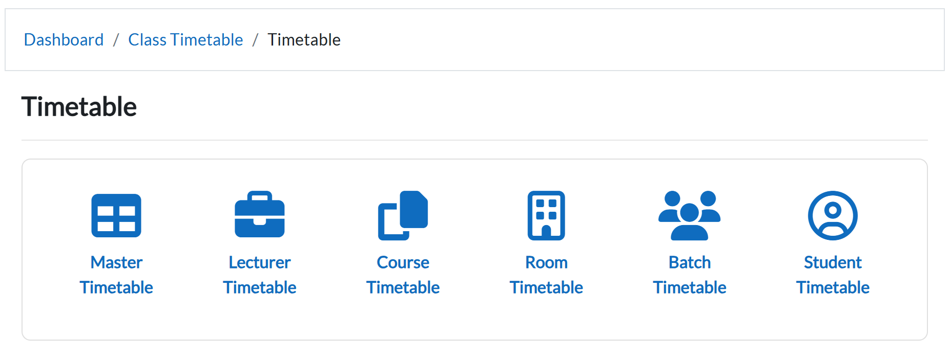This screenshot has width=951, height=357.
Task: Click the slash separator after Dashboard
Action: coord(116,40)
